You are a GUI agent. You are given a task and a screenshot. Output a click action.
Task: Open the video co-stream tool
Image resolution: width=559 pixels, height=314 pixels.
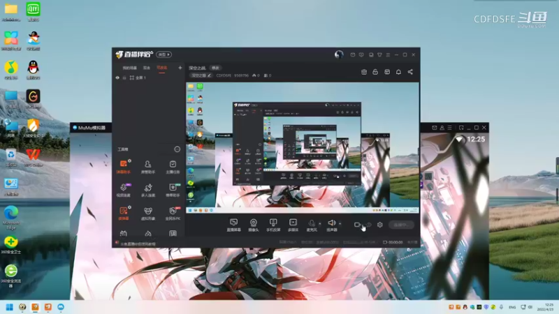(124, 190)
